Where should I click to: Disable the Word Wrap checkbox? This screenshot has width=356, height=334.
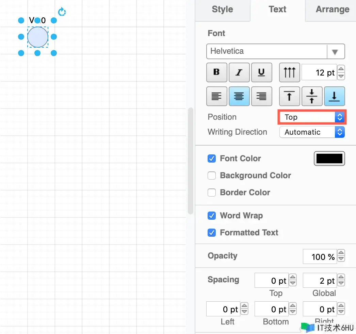coord(212,216)
